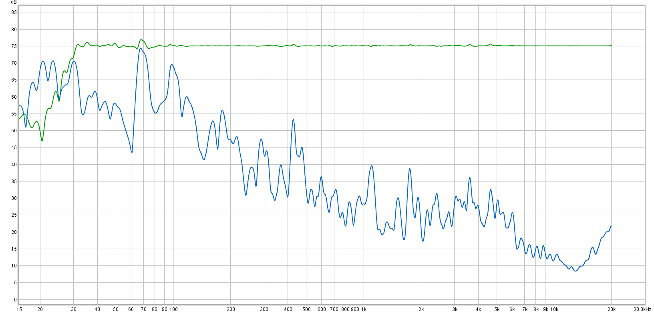654x313 pixels.
Task: Click the 5k frequency axis label
Action: pyautogui.click(x=497, y=309)
